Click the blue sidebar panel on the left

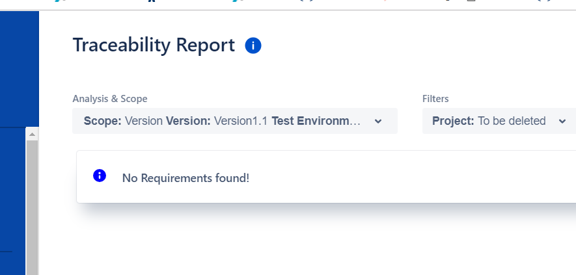[20, 69]
